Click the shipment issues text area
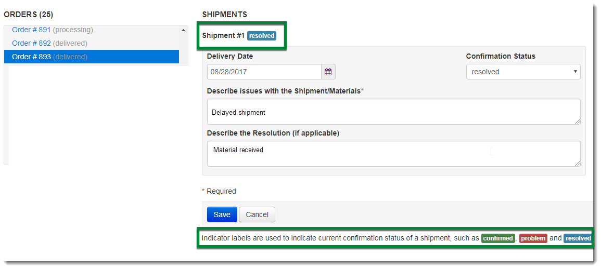The width and height of the screenshot is (601, 269). (x=393, y=112)
